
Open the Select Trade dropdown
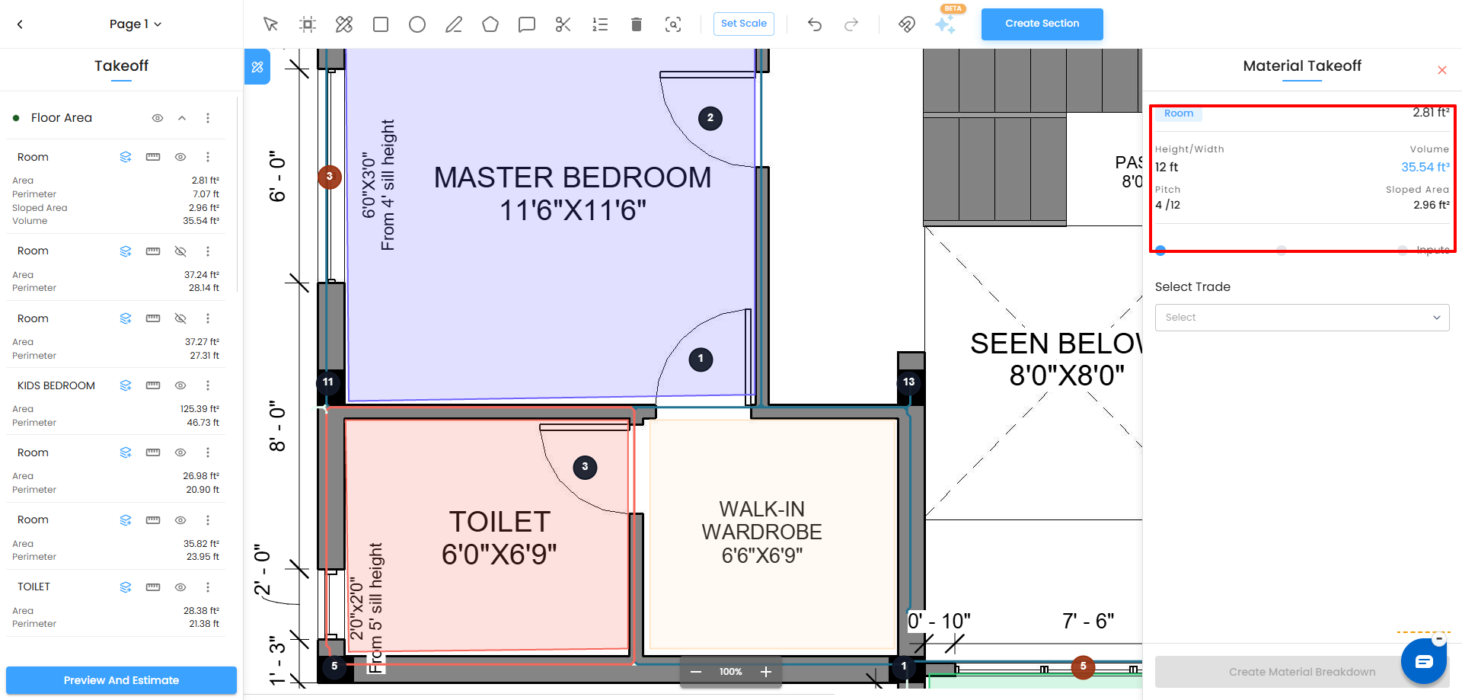tap(1302, 318)
